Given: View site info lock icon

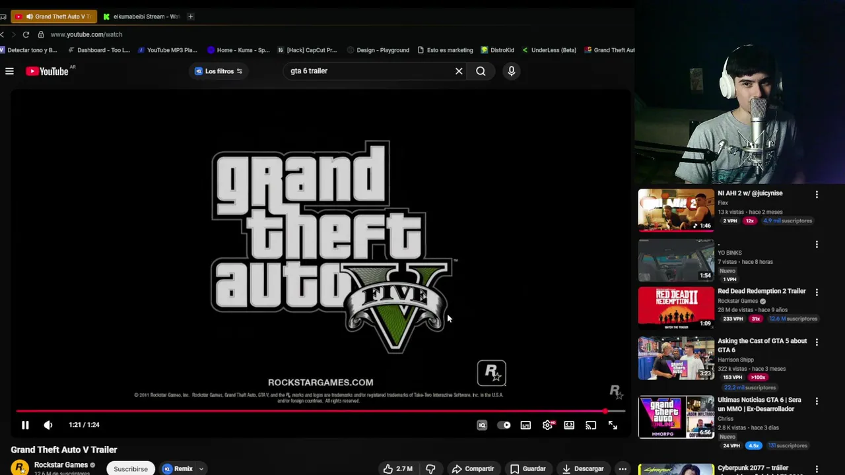Looking at the screenshot, I should [x=41, y=34].
